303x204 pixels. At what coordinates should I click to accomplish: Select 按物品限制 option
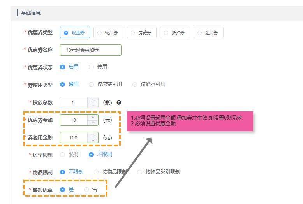pos(110,172)
